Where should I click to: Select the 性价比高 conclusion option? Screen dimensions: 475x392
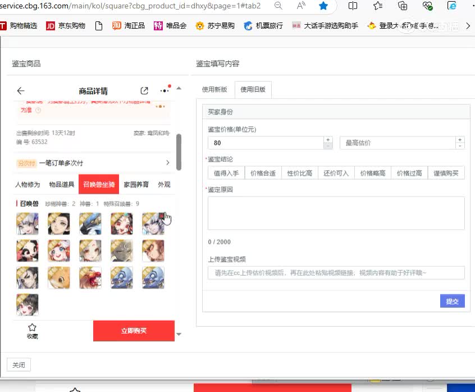pos(300,173)
